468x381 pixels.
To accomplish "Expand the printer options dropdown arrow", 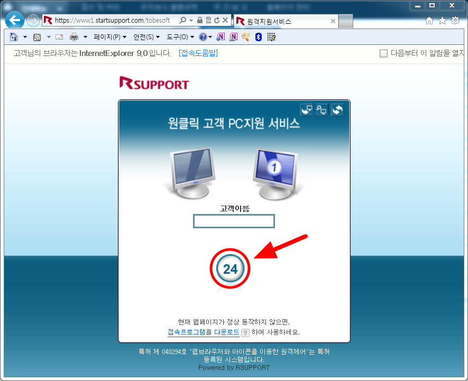I will click(x=85, y=37).
